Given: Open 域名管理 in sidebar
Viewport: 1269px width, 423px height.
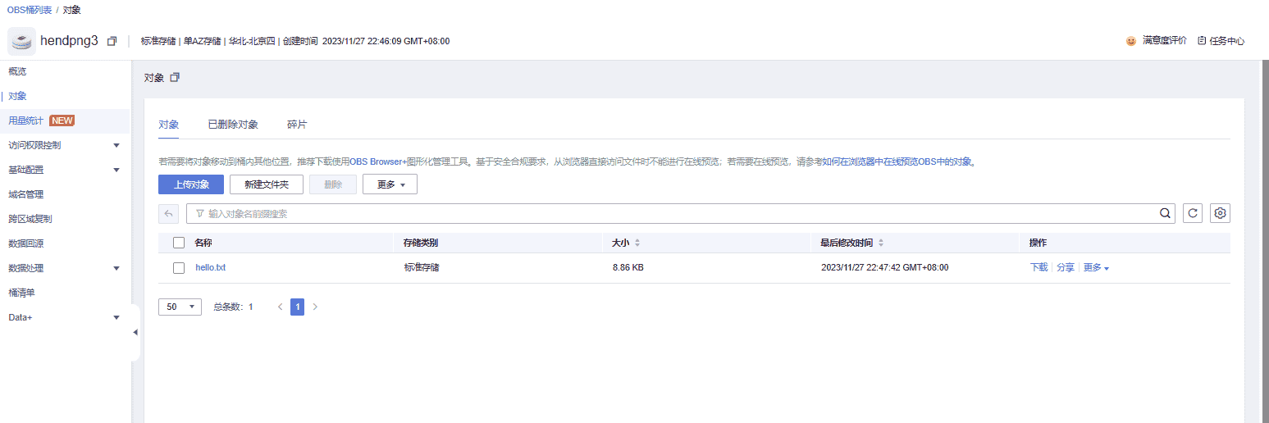Looking at the screenshot, I should point(25,194).
